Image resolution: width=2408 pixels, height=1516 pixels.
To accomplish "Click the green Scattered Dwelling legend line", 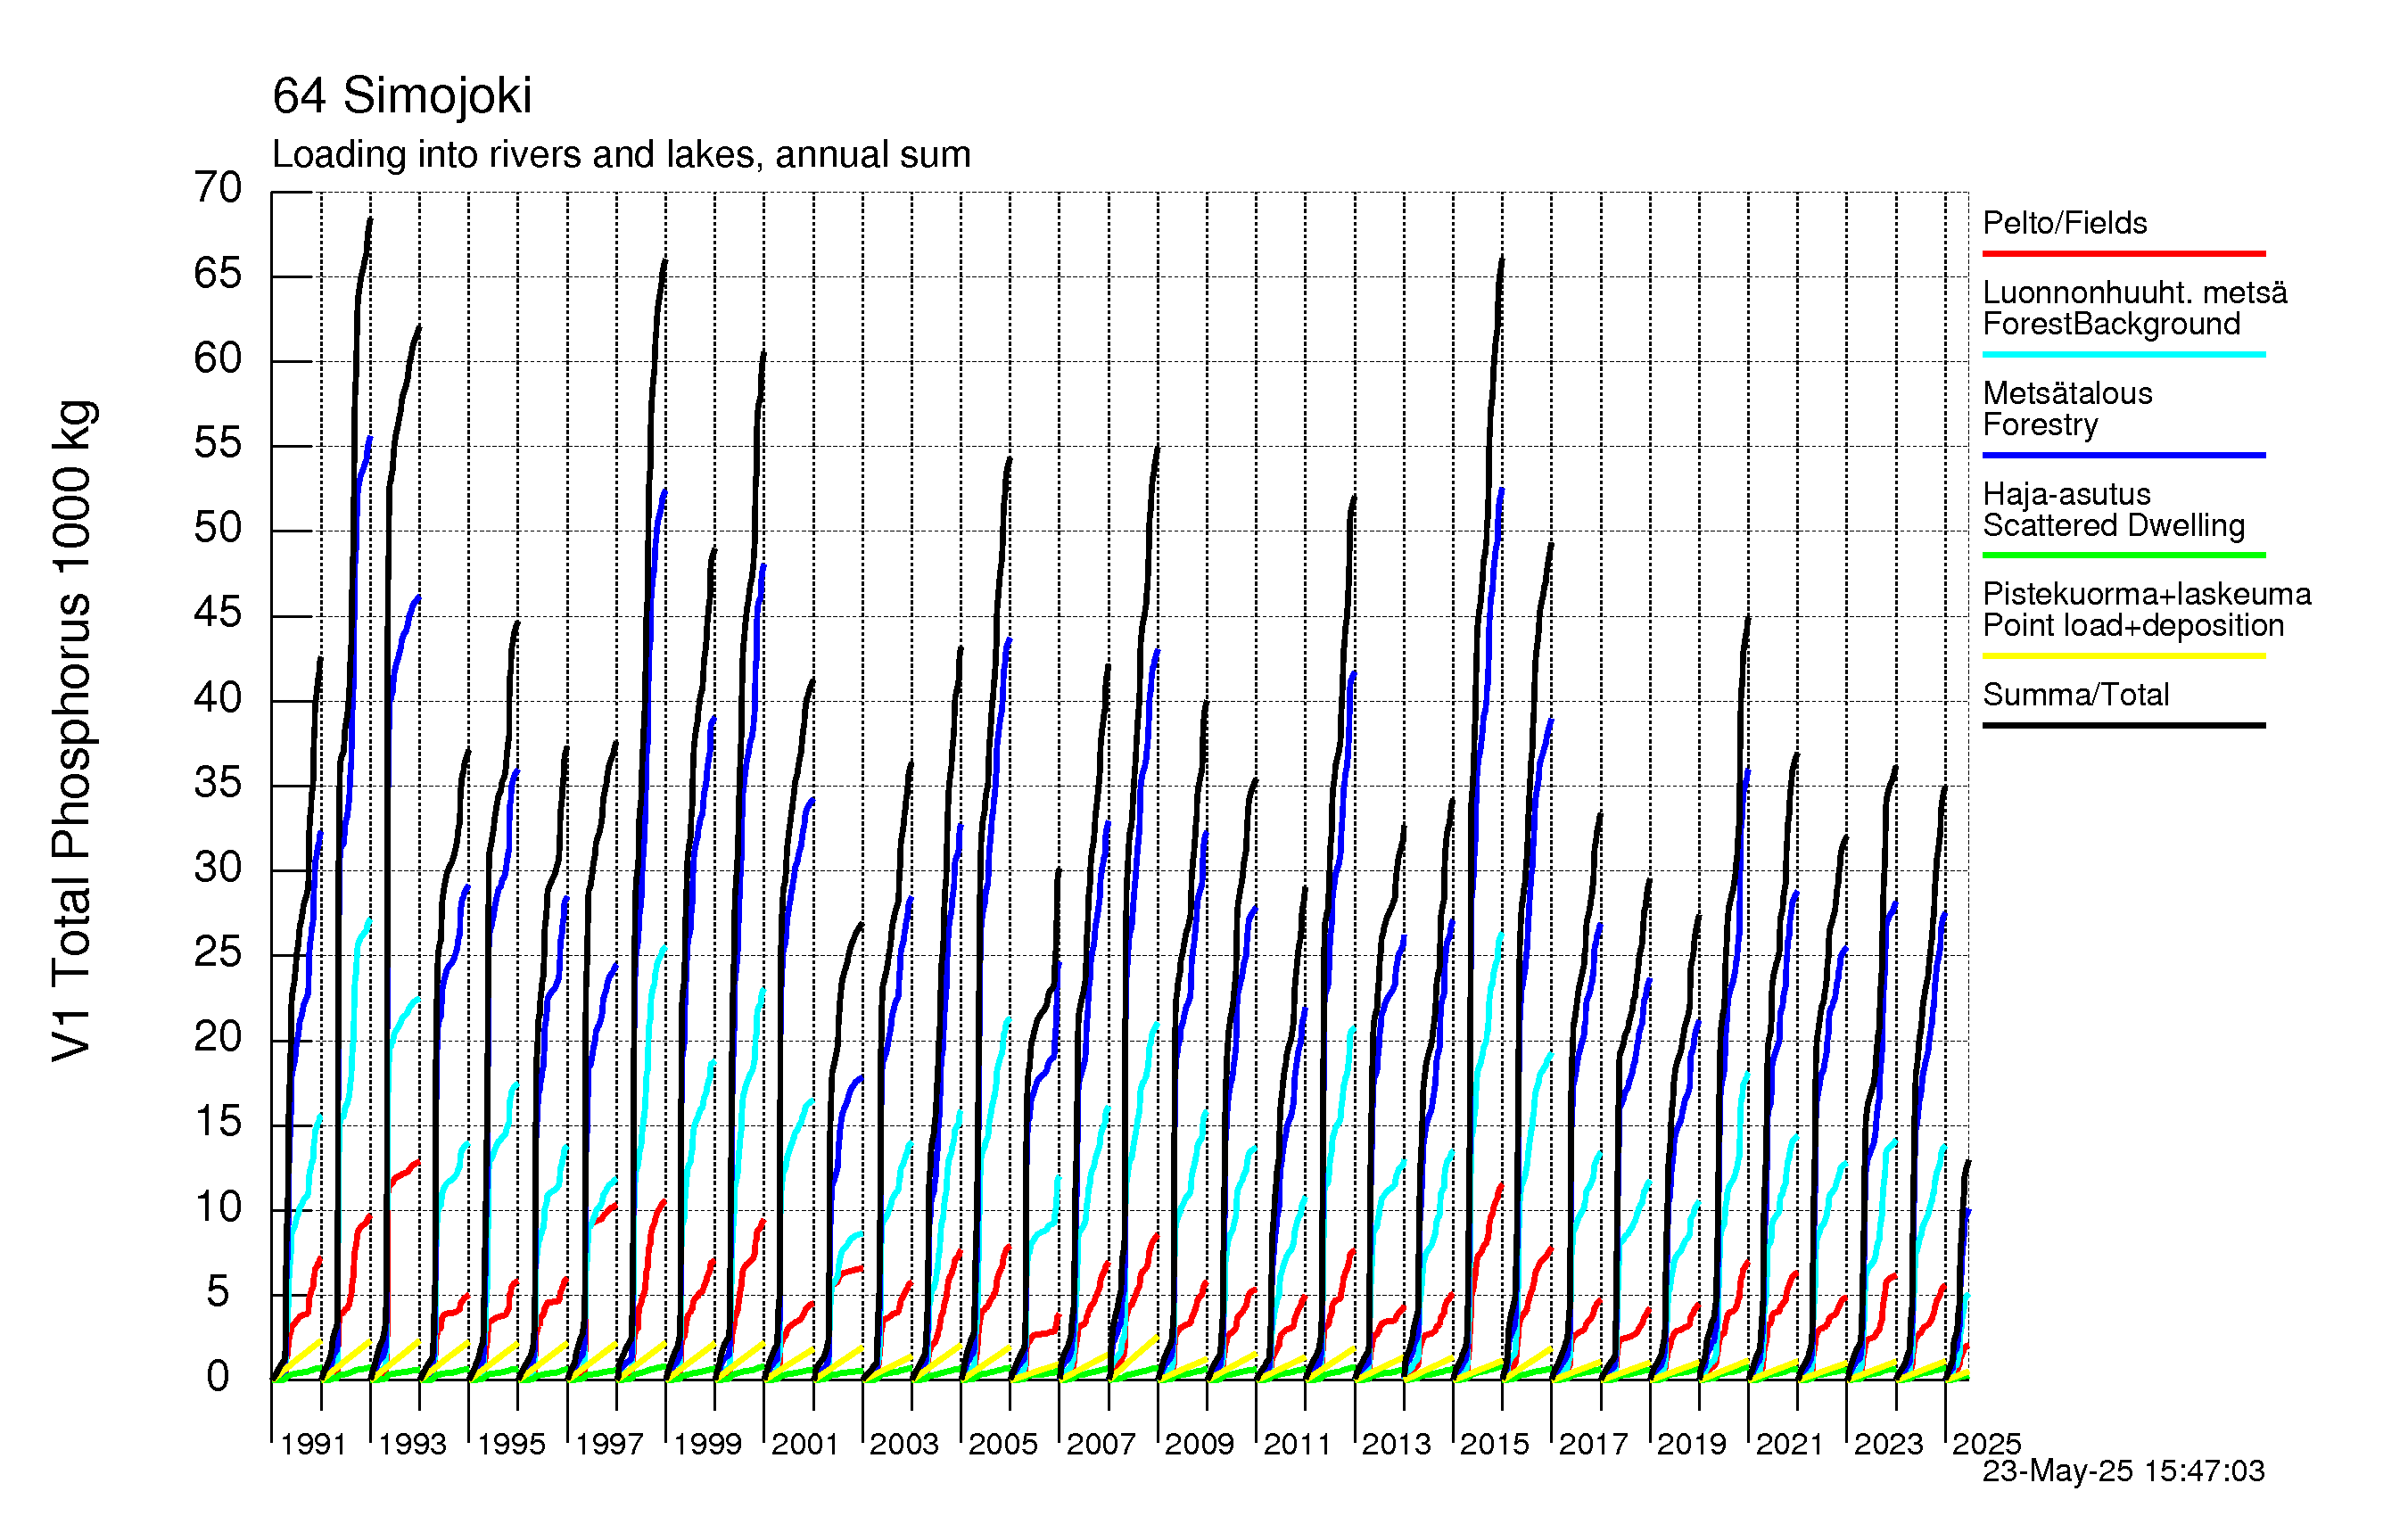I will [x=2124, y=555].
